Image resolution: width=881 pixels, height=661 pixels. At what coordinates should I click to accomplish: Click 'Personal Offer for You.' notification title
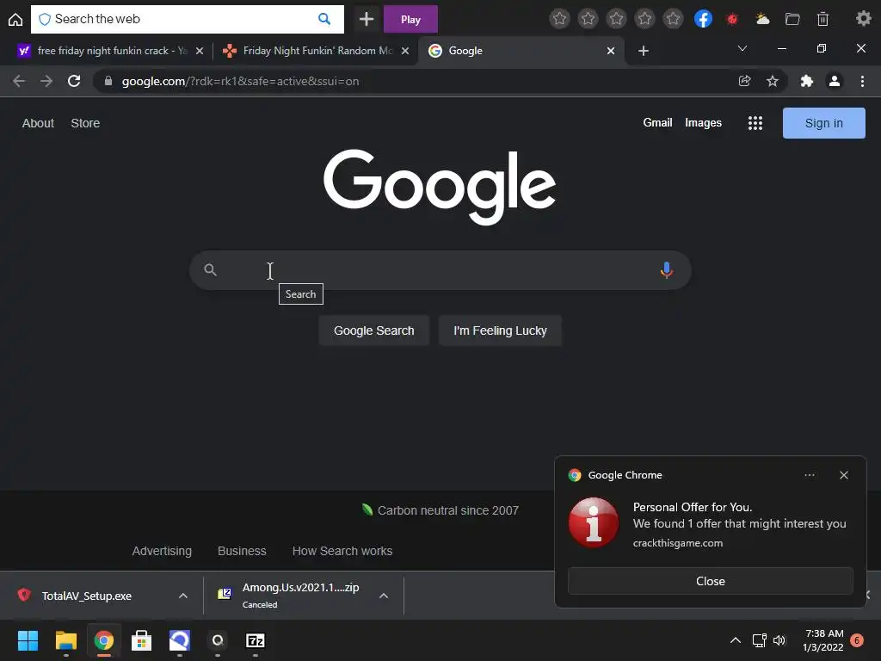click(693, 507)
